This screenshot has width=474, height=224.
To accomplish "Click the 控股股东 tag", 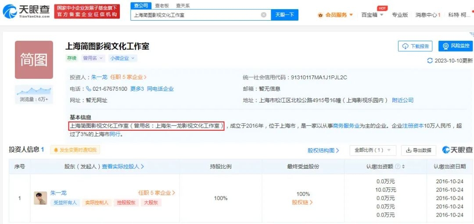I will 126,203.
